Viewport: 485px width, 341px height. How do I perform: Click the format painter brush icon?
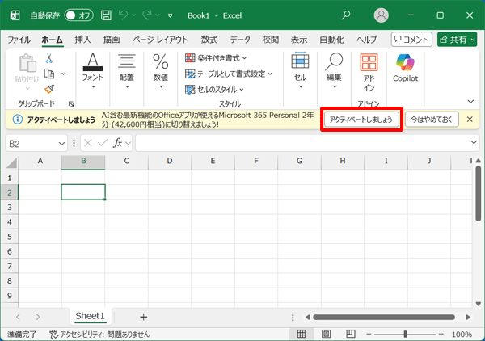49,89
